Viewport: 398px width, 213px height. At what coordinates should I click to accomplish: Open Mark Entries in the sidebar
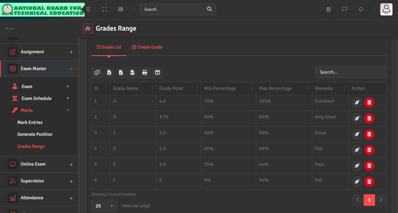click(x=30, y=122)
